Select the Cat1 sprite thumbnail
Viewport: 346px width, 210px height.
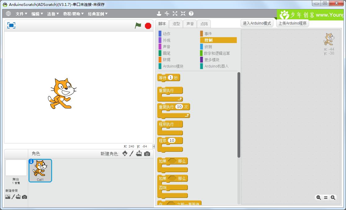[x=40, y=171]
